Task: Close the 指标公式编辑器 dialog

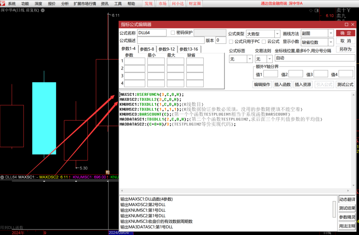Action: pyautogui.click(x=353, y=24)
